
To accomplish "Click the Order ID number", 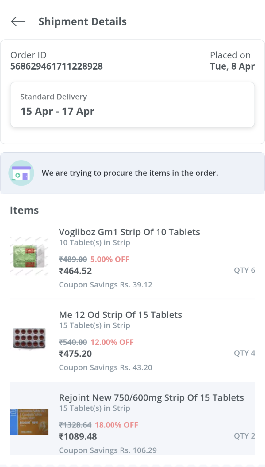I will pyautogui.click(x=56, y=66).
